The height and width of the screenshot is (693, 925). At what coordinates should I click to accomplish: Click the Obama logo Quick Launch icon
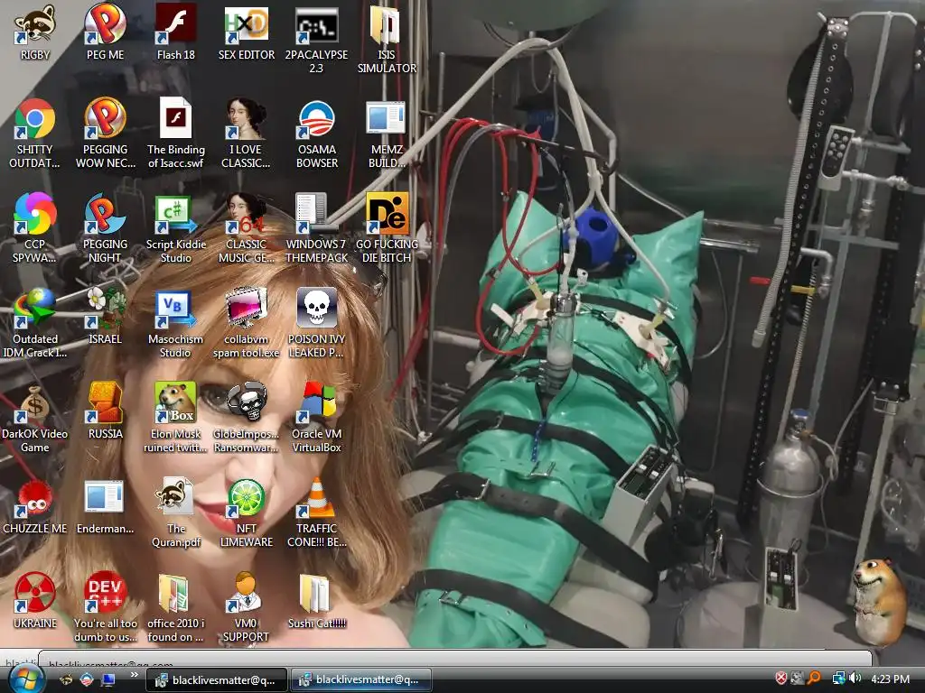[87, 680]
